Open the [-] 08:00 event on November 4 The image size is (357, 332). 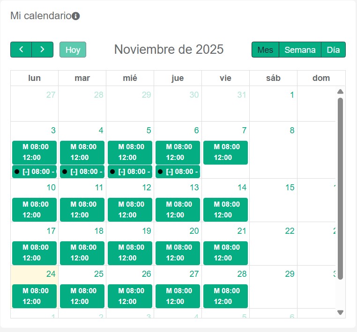click(x=82, y=172)
